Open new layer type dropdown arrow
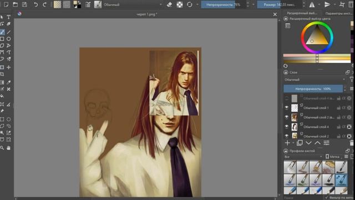Image resolution: width=355 pixels, height=200 pixels. pyautogui.click(x=293, y=143)
